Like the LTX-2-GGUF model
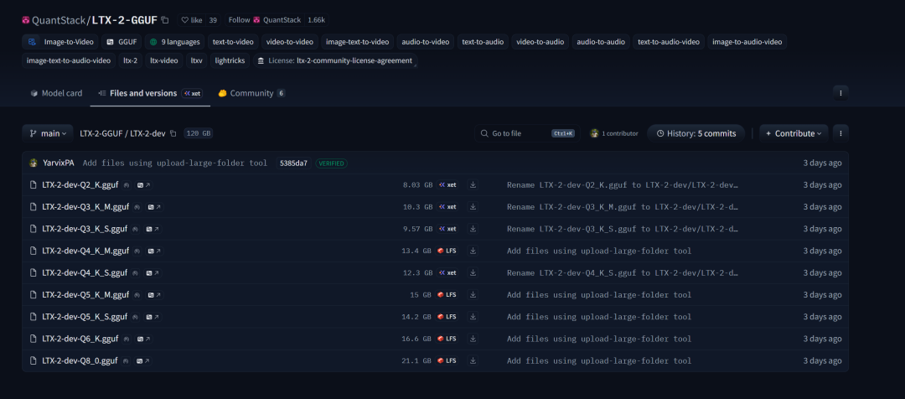The width and height of the screenshot is (905, 399). (192, 20)
